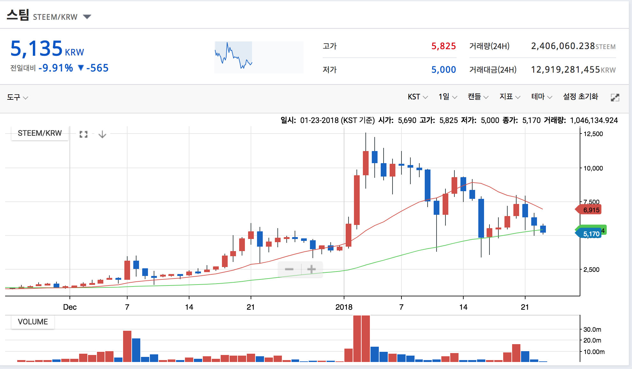Click the chart maximize brackets icon

click(x=84, y=134)
